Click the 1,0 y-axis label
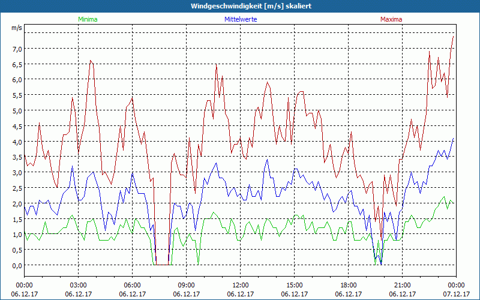This screenshot has width=480, height=300. pyautogui.click(x=17, y=235)
